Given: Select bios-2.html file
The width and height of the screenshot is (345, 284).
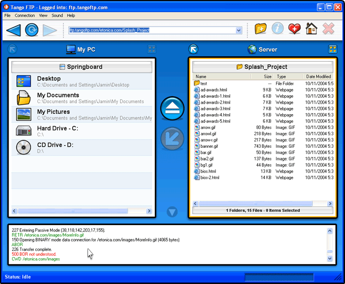Looking at the screenshot, I should (x=263, y=177).
